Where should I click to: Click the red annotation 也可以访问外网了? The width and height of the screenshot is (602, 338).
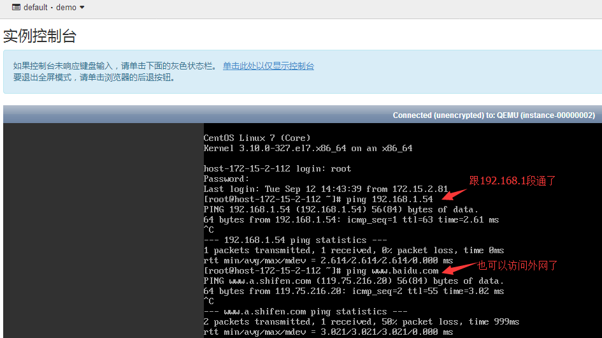pos(517,265)
